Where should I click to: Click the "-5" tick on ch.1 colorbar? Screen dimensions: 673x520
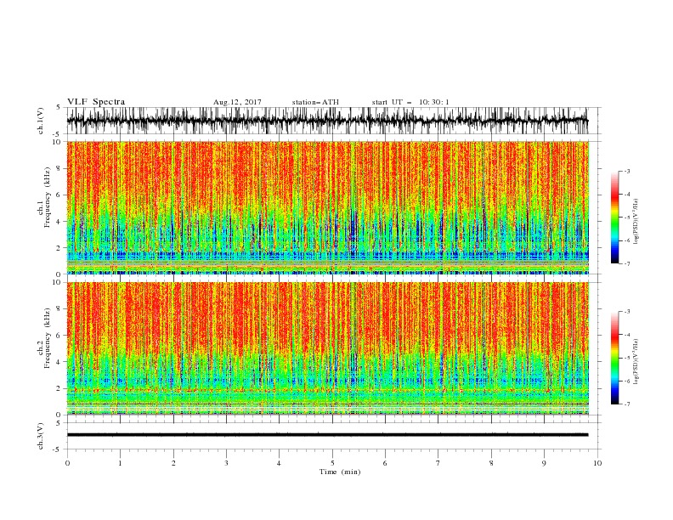(x=627, y=218)
